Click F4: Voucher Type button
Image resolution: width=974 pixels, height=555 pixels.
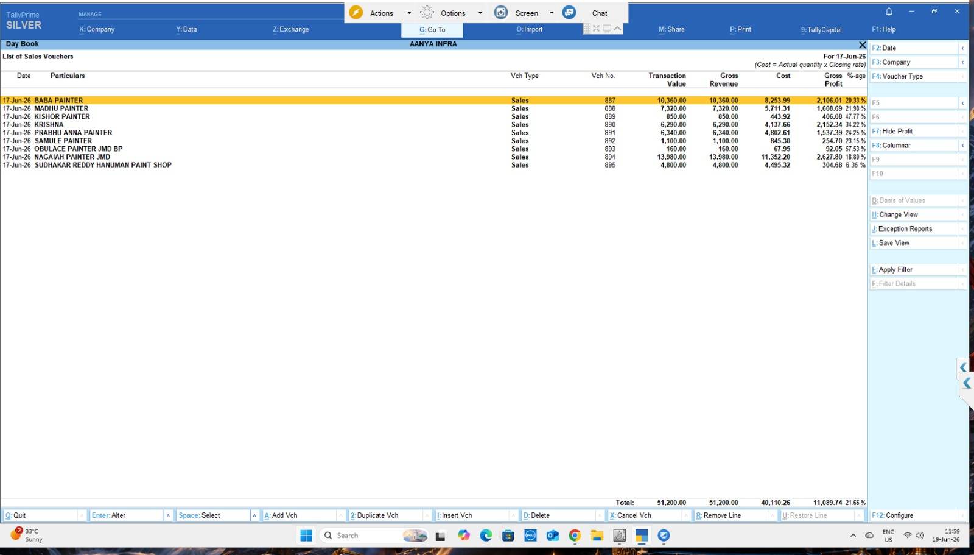[914, 76]
